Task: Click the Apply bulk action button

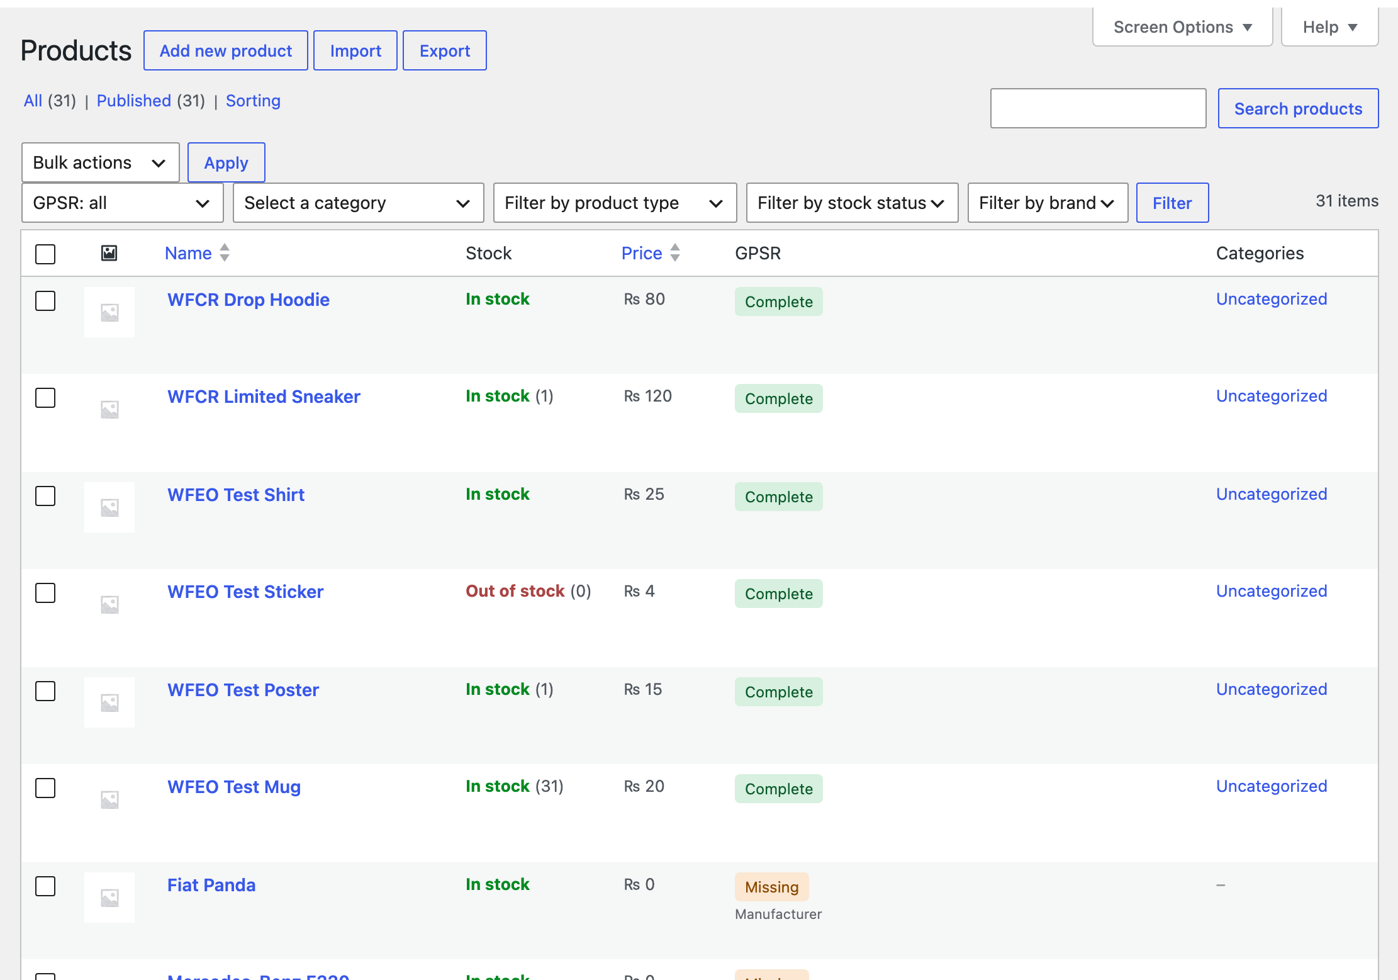Action: pyautogui.click(x=226, y=162)
